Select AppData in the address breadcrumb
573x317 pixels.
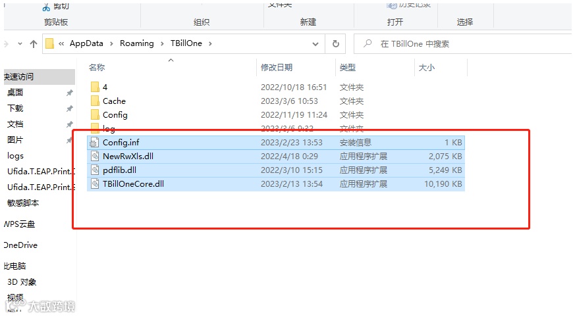[x=86, y=43]
